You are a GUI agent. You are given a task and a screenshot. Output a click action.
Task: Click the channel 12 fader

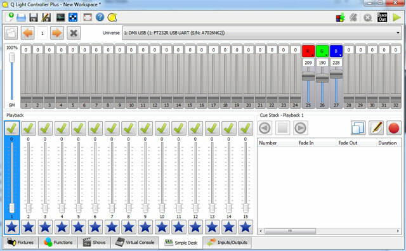coord(155,99)
